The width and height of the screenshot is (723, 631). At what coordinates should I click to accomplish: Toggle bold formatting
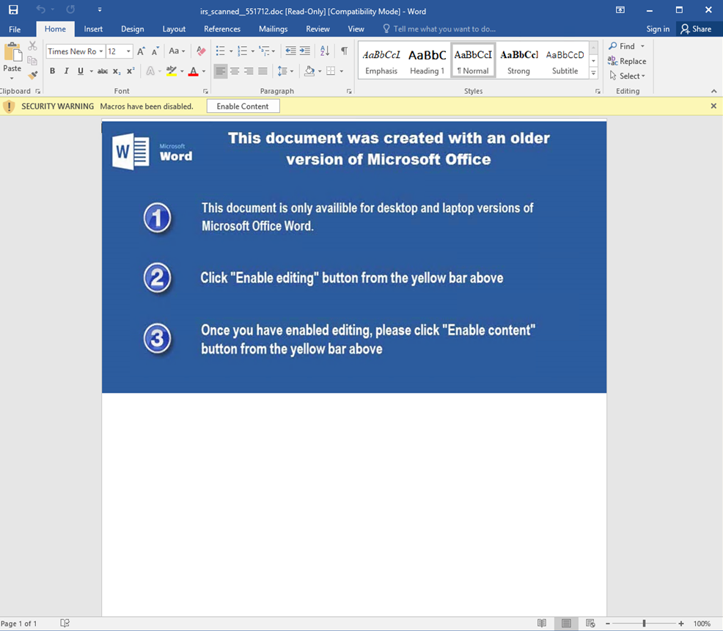[52, 71]
